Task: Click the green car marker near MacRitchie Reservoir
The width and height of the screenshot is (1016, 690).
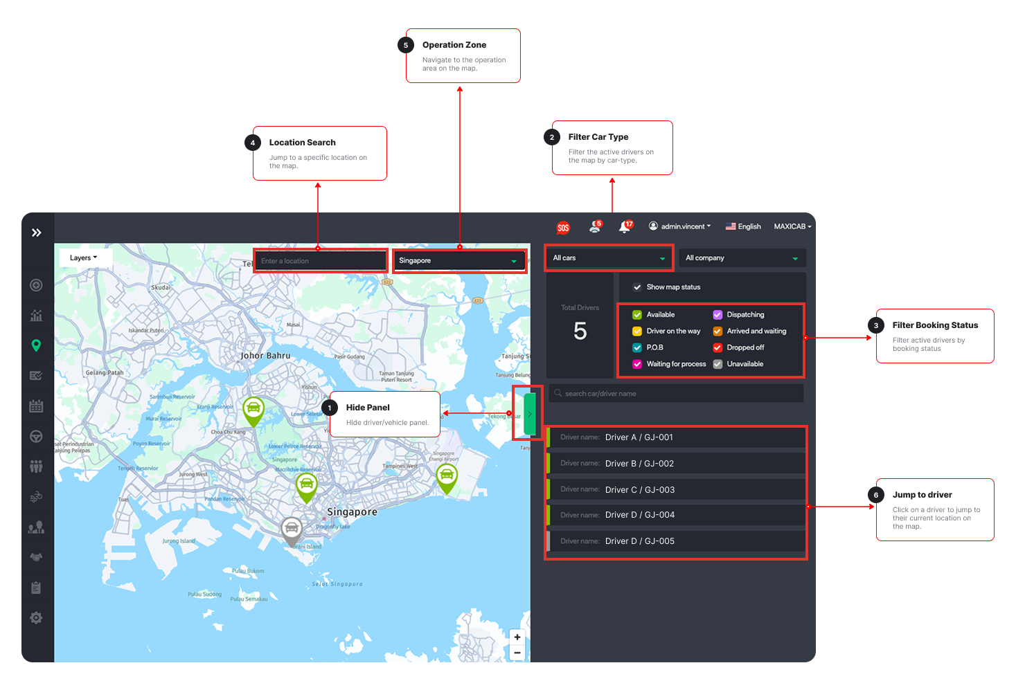Action: pyautogui.click(x=307, y=487)
